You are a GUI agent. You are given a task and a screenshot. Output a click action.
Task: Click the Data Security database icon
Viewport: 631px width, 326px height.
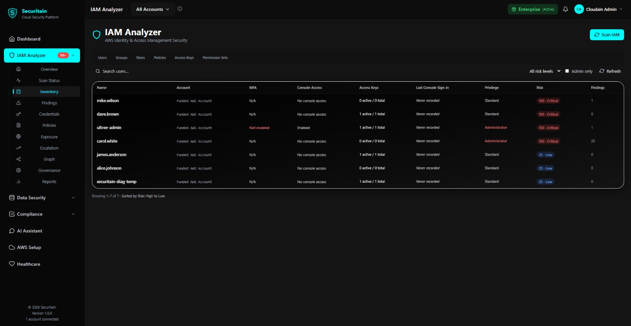pyautogui.click(x=12, y=198)
